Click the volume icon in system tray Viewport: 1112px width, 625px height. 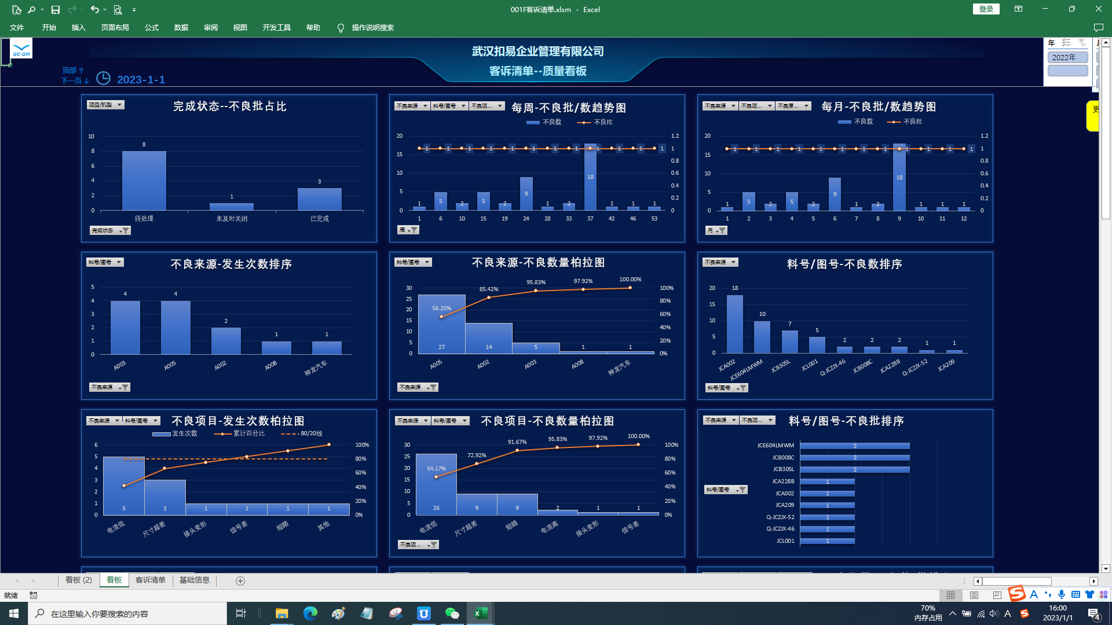pyautogui.click(x=994, y=613)
